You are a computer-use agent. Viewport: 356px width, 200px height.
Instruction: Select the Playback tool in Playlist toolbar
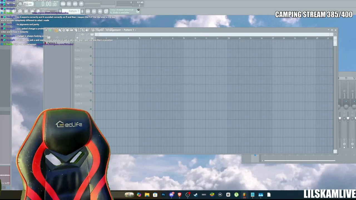tap(88, 30)
